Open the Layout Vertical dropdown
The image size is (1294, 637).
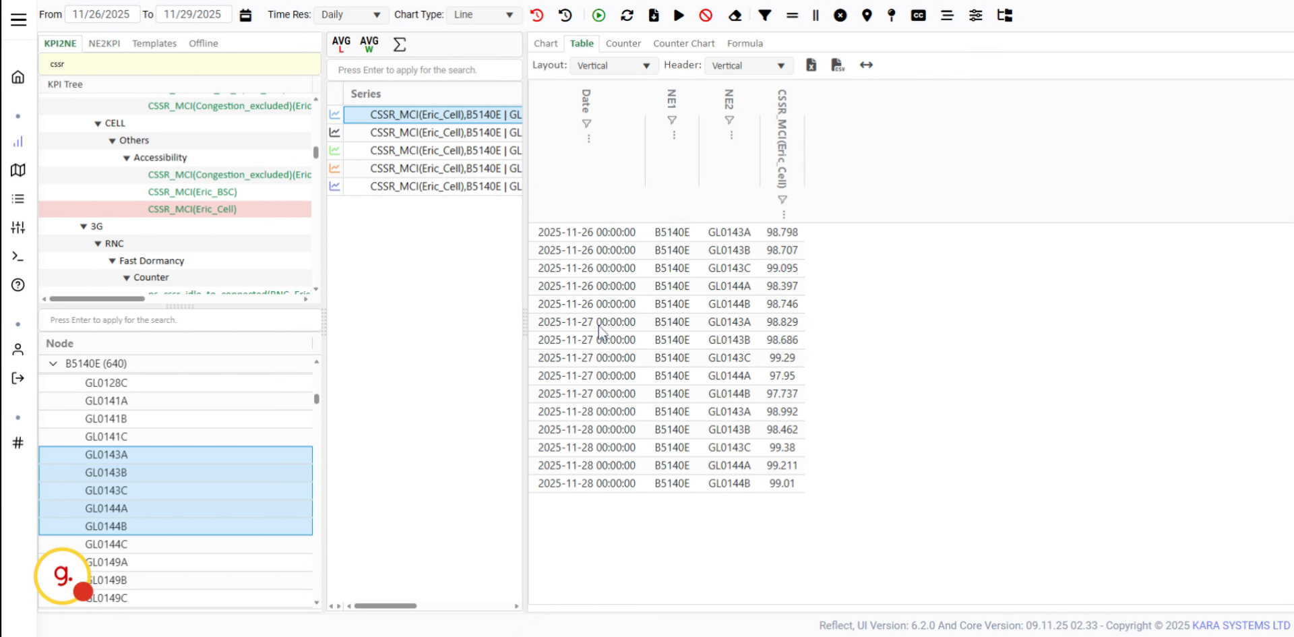(x=613, y=65)
